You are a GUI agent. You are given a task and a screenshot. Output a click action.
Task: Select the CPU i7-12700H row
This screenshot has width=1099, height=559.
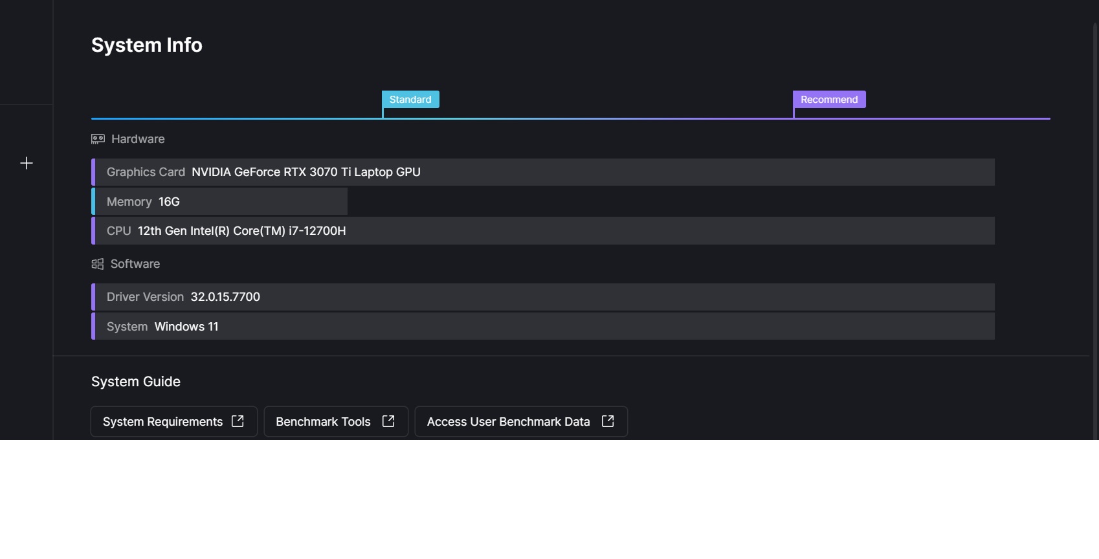[x=543, y=231]
